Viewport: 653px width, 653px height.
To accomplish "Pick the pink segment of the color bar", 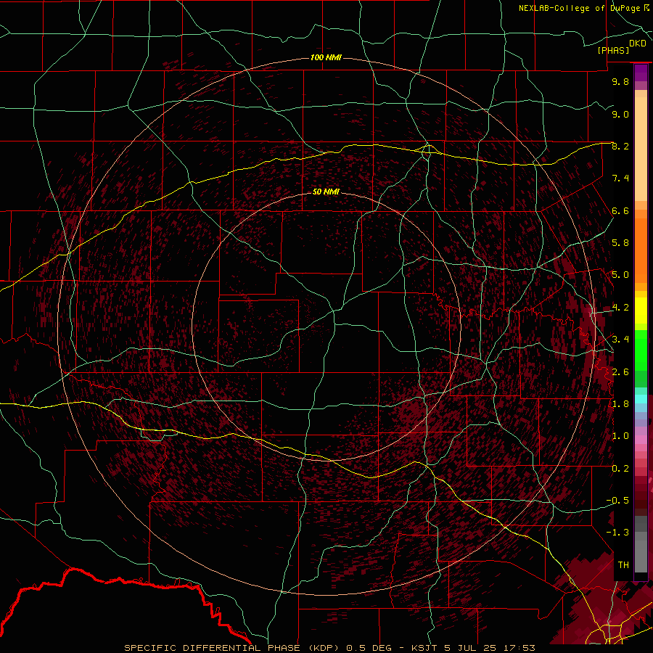I will (x=641, y=440).
